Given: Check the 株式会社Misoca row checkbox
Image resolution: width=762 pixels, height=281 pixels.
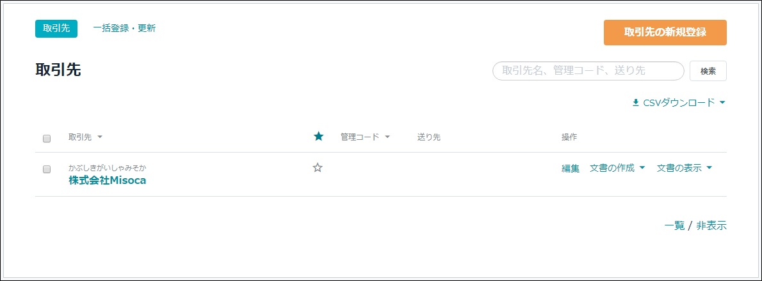Looking at the screenshot, I should point(47,170).
